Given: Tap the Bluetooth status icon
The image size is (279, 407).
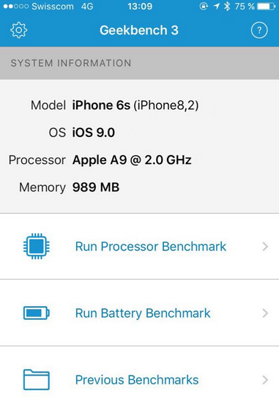Looking at the screenshot, I should 227,7.
